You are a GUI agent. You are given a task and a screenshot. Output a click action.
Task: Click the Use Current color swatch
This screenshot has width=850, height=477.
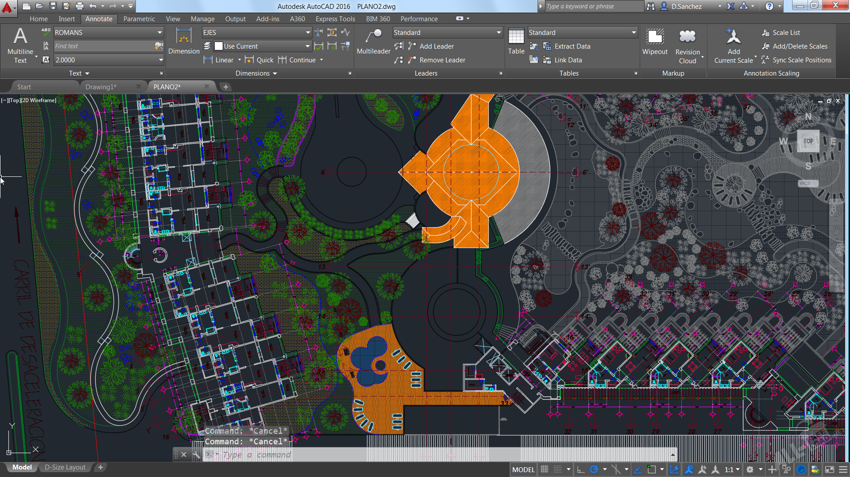tap(218, 46)
